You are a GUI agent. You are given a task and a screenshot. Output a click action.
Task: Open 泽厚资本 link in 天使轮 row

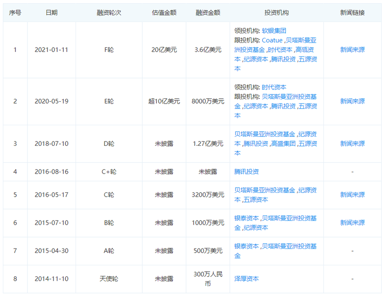(x=246, y=279)
